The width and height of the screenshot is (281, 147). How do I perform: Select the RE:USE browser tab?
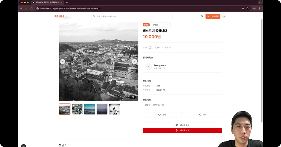coord(47,2)
